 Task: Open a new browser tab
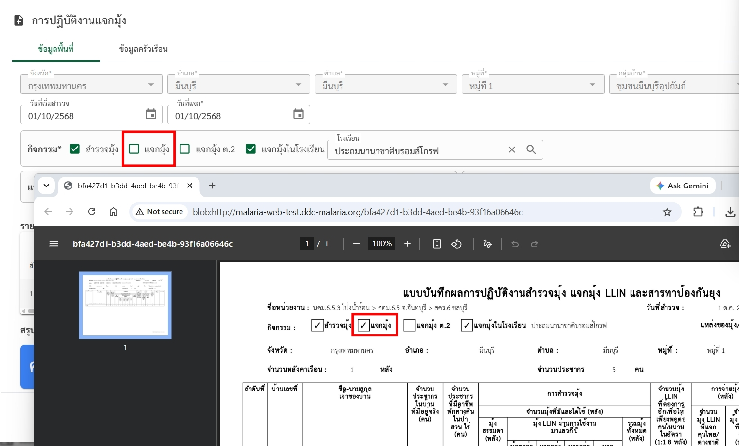coord(212,186)
